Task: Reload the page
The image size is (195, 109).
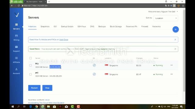Action: pos(19,5)
